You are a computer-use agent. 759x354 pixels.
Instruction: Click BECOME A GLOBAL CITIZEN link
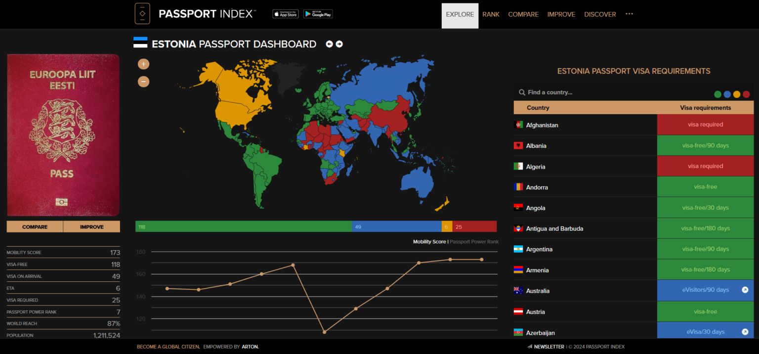click(169, 347)
